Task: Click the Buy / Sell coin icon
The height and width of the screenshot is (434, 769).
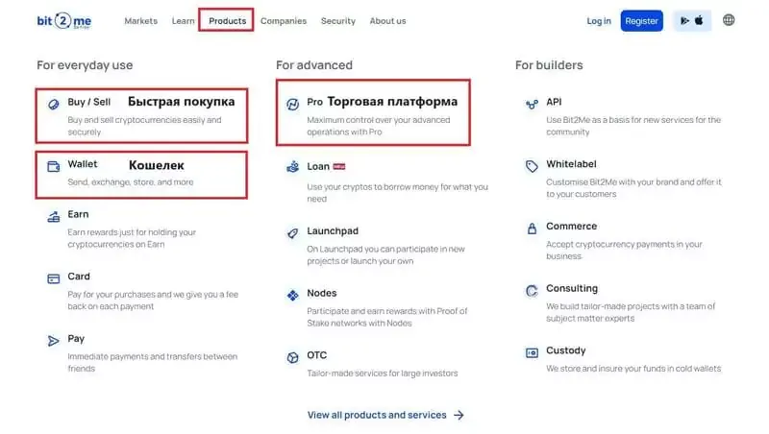Action: click(x=54, y=104)
